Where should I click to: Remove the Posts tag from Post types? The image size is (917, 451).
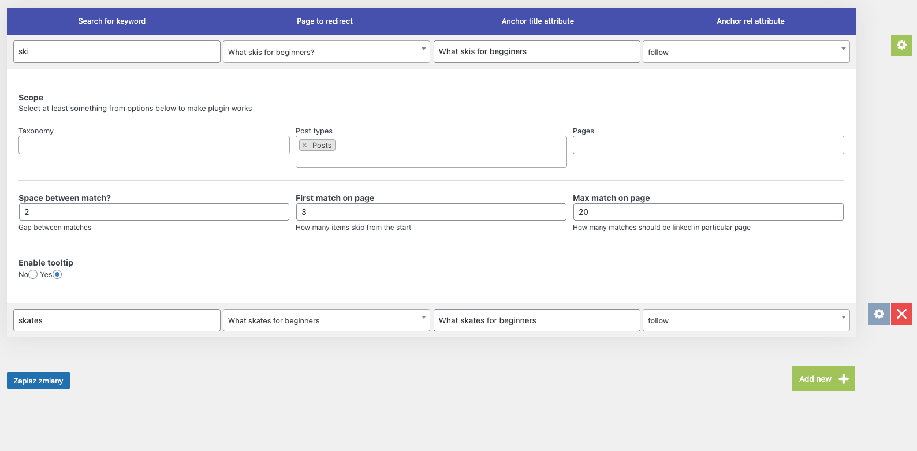[x=304, y=146]
